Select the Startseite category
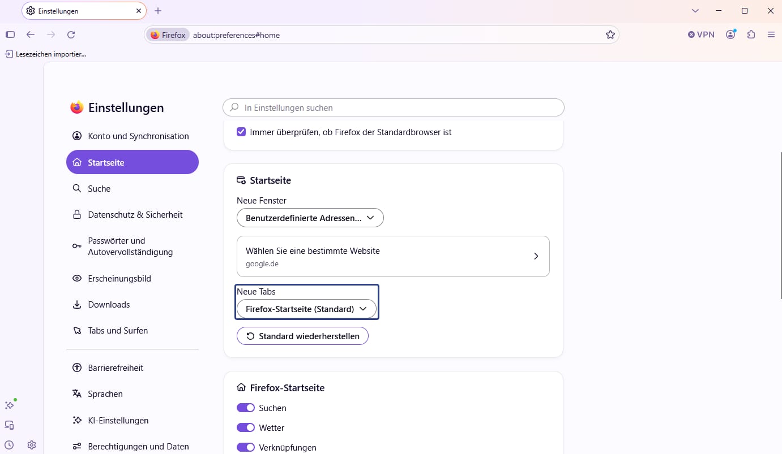 pos(132,162)
